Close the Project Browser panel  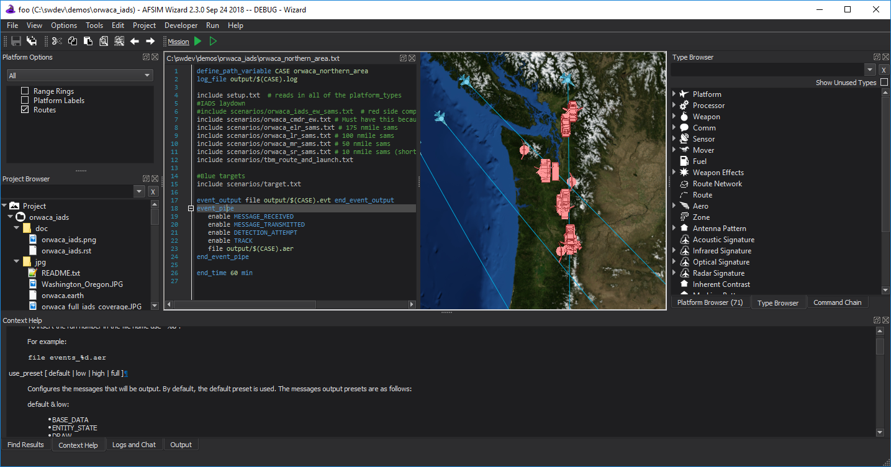[x=154, y=179]
